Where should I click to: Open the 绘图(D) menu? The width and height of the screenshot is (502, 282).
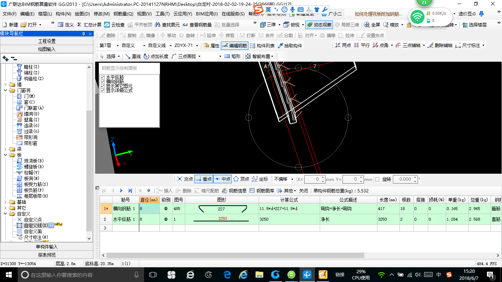(x=82, y=14)
